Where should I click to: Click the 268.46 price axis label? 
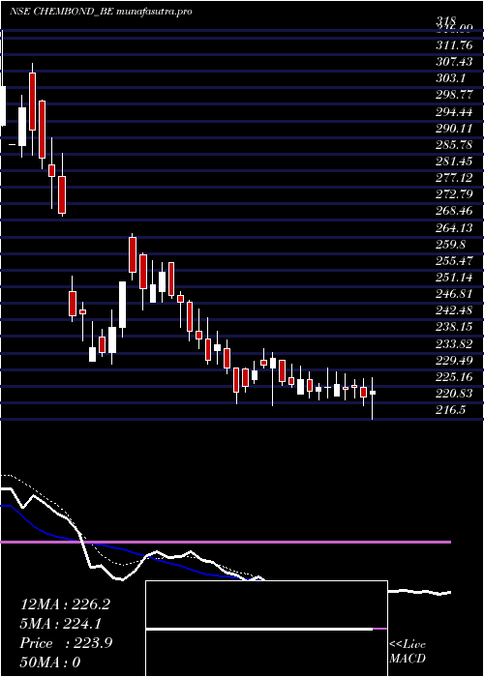tap(454, 211)
